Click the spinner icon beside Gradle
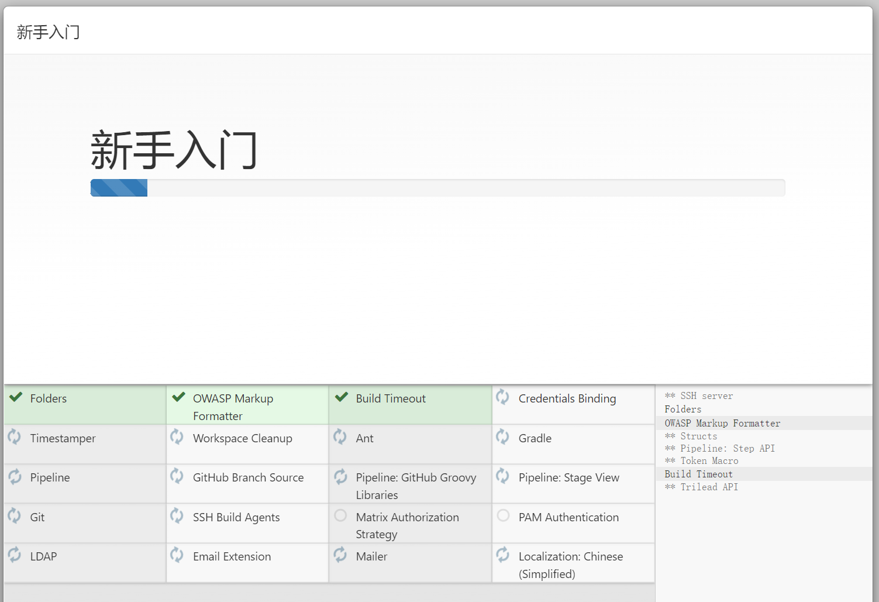 click(502, 436)
